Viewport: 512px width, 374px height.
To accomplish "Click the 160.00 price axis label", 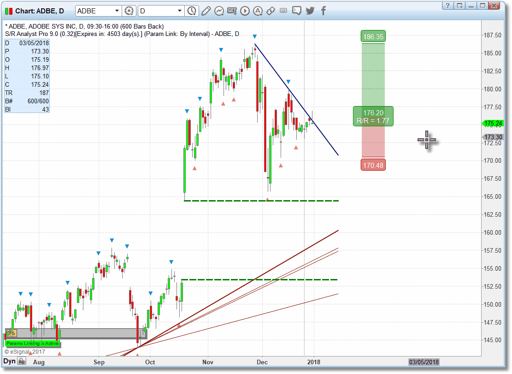I will [x=492, y=232].
